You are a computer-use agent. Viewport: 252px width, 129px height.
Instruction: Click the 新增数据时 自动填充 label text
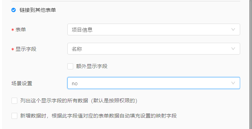click(x=98, y=116)
